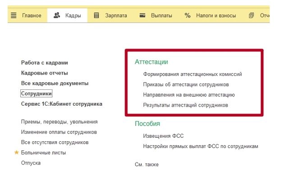Click the Кадры people icon

click(57, 15)
